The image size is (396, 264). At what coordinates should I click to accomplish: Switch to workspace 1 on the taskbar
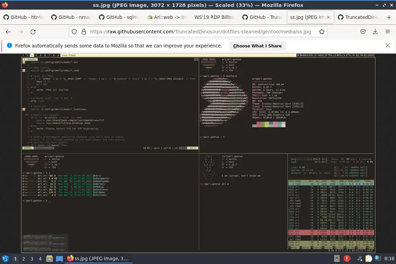(15, 259)
